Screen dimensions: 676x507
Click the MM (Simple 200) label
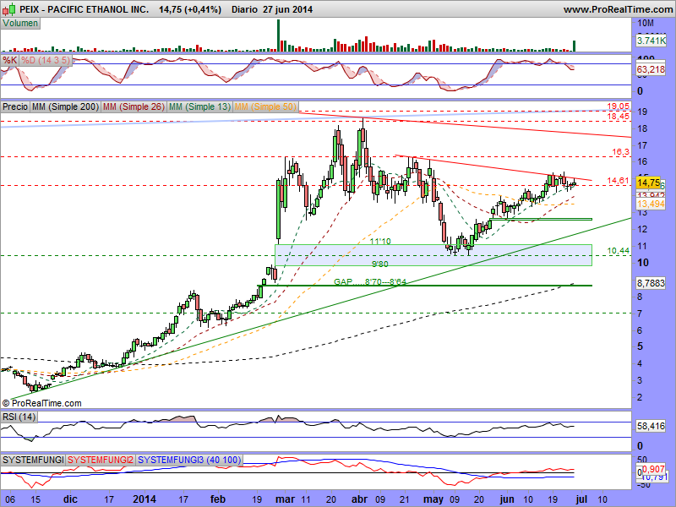click(x=66, y=106)
